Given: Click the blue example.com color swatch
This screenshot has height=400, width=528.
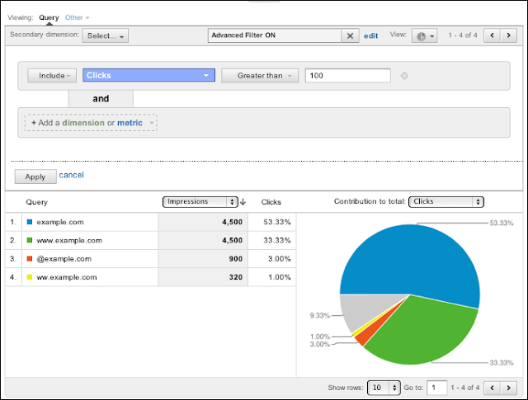Looking at the screenshot, I should tap(29, 223).
